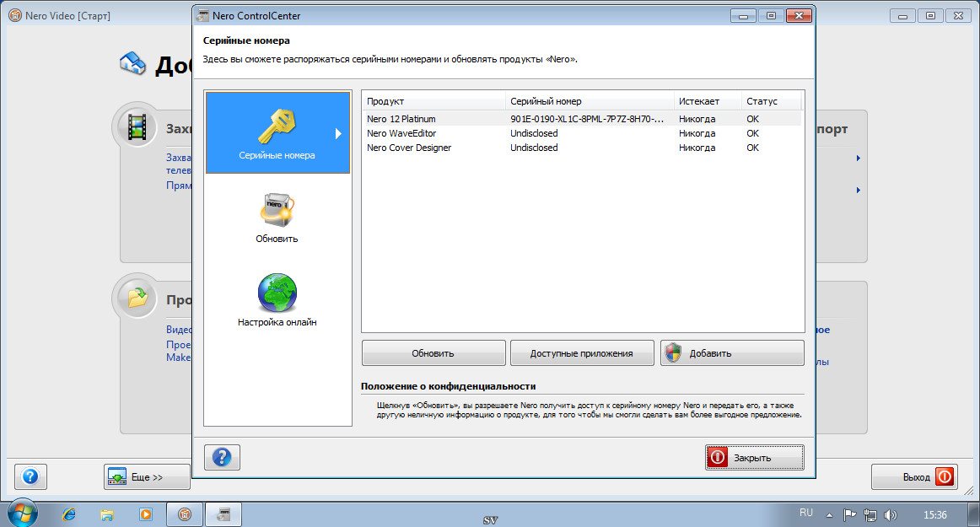The height and width of the screenshot is (527, 980).
Task: Click upper arrow in Nero Video right panel
Action: 858,159
